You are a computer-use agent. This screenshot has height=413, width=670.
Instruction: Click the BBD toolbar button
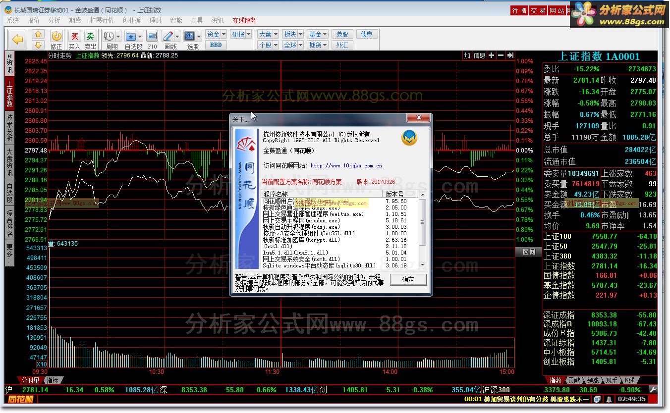click(x=216, y=45)
